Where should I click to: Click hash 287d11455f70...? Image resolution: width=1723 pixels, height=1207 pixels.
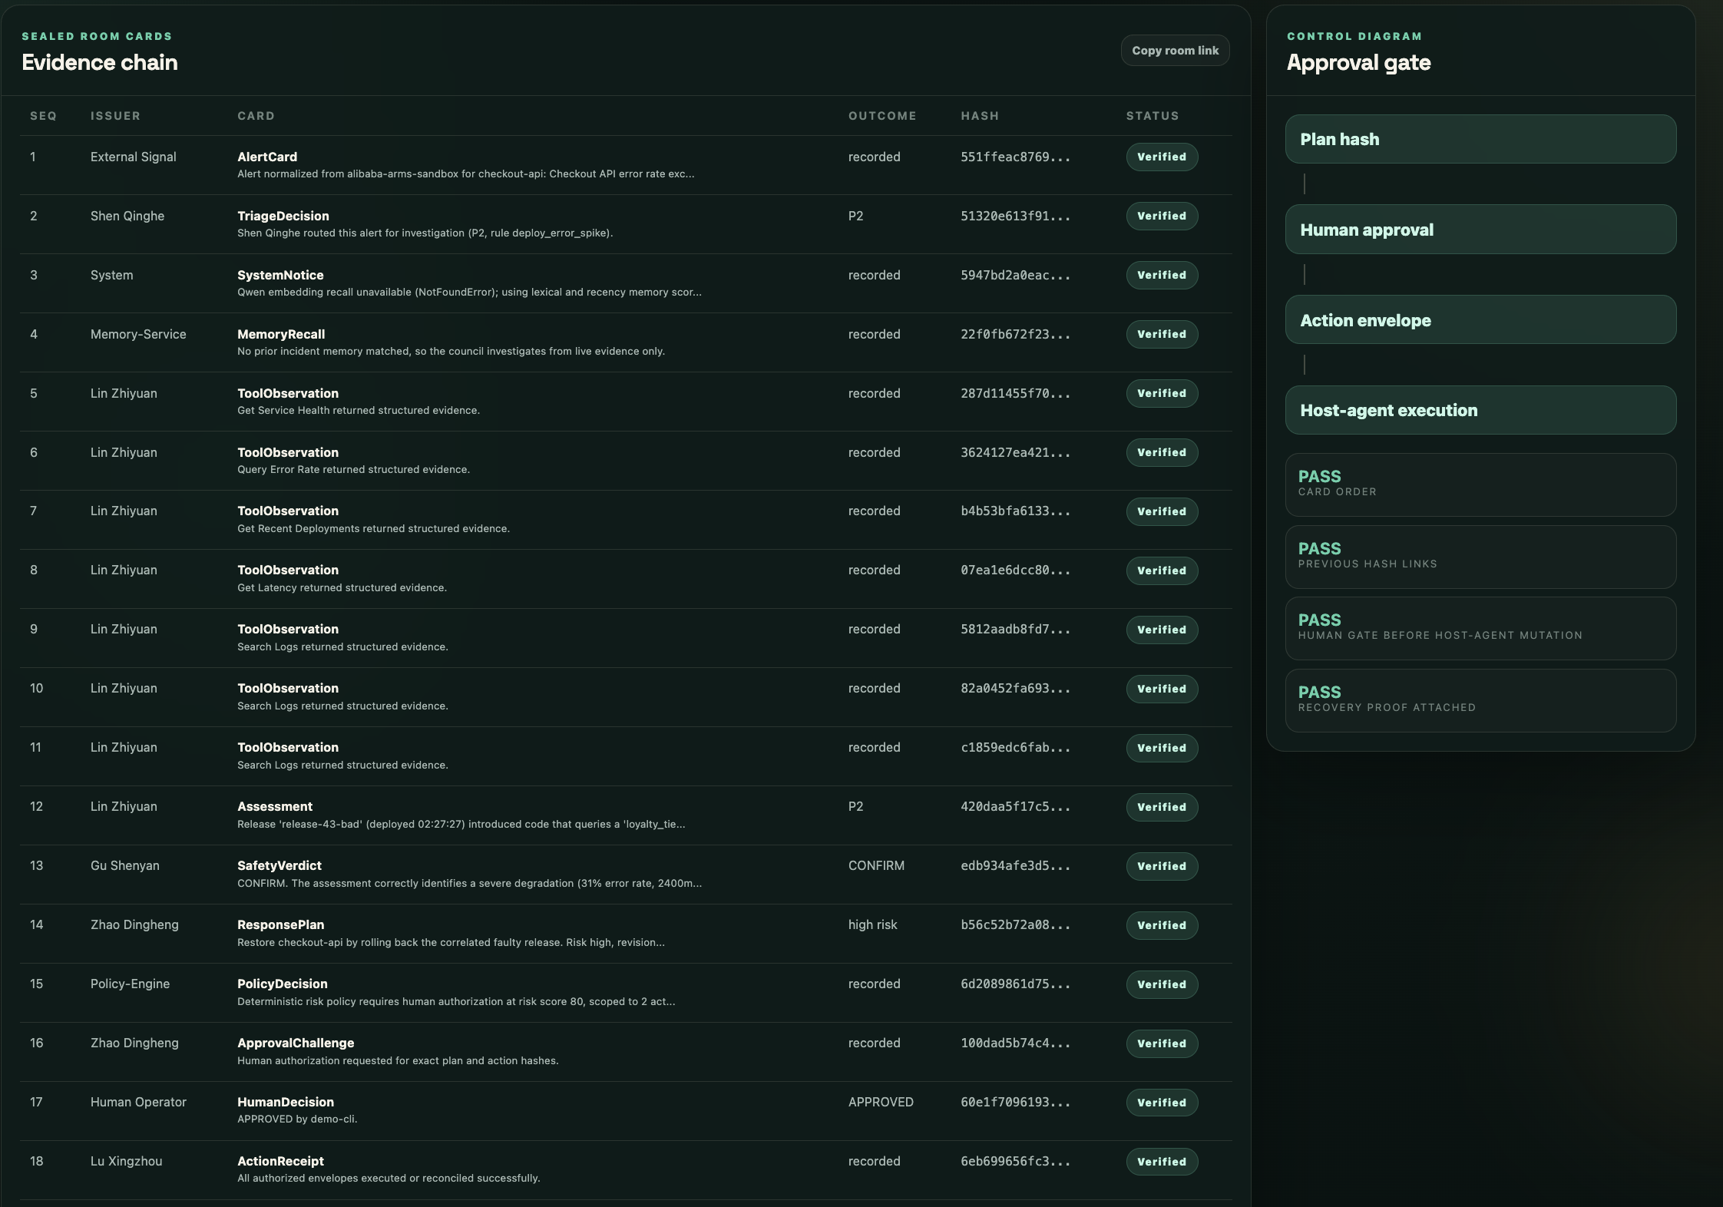1015,393
